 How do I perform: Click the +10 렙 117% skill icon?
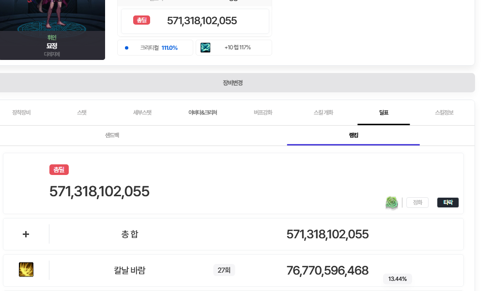[x=205, y=48]
